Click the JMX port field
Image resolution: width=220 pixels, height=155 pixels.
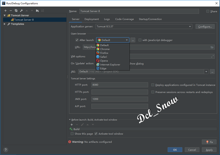[120, 99]
